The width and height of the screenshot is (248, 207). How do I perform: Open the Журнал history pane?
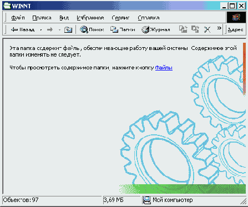click(156, 29)
